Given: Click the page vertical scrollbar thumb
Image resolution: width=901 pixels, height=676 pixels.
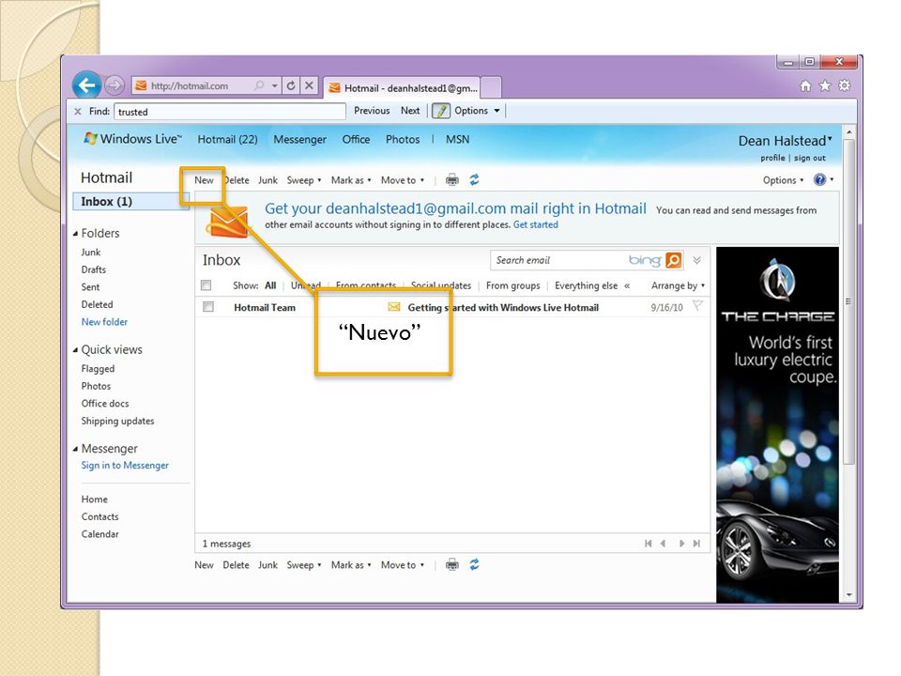Looking at the screenshot, I should 848,301.
